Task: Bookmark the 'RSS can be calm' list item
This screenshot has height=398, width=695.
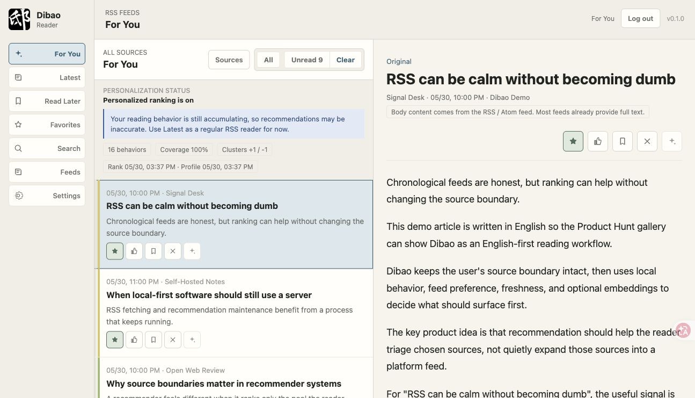Action: 153,251
